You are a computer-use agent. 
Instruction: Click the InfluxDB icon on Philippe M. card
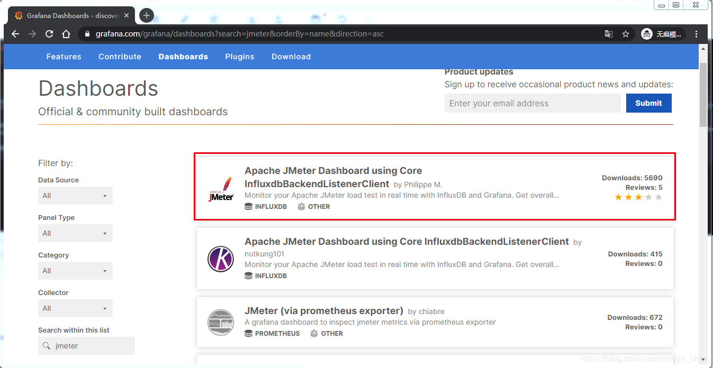248,207
